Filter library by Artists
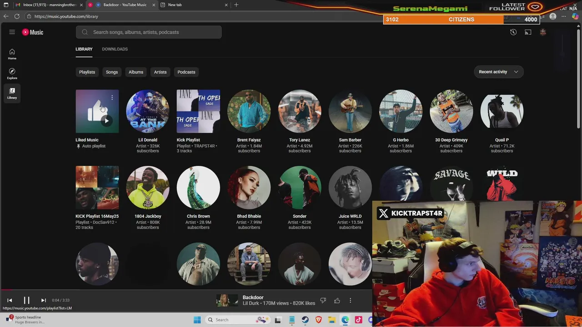 tap(160, 72)
